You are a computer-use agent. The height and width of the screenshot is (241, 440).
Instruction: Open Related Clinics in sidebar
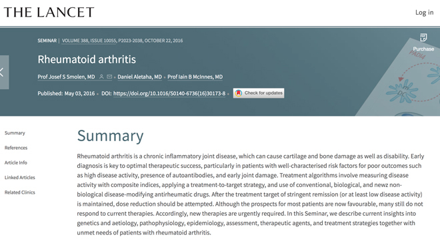pyautogui.click(x=19, y=192)
